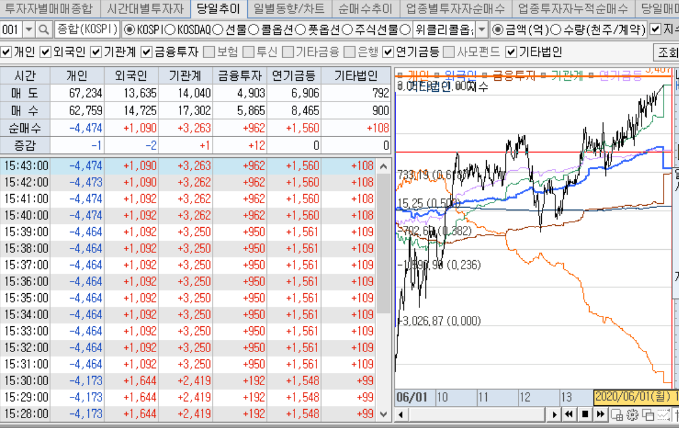Click the chart horizontal scrollbar left arrow
This screenshot has width=679, height=428.
coord(401,415)
